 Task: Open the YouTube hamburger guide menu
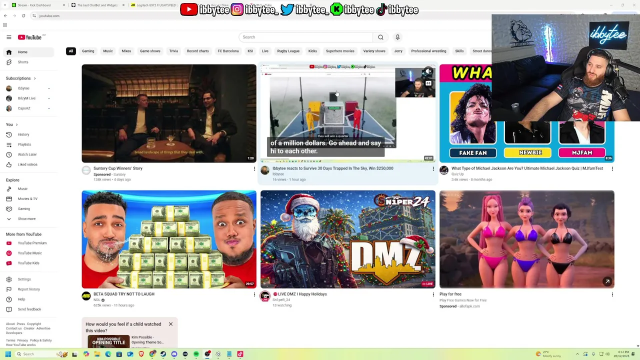point(9,37)
